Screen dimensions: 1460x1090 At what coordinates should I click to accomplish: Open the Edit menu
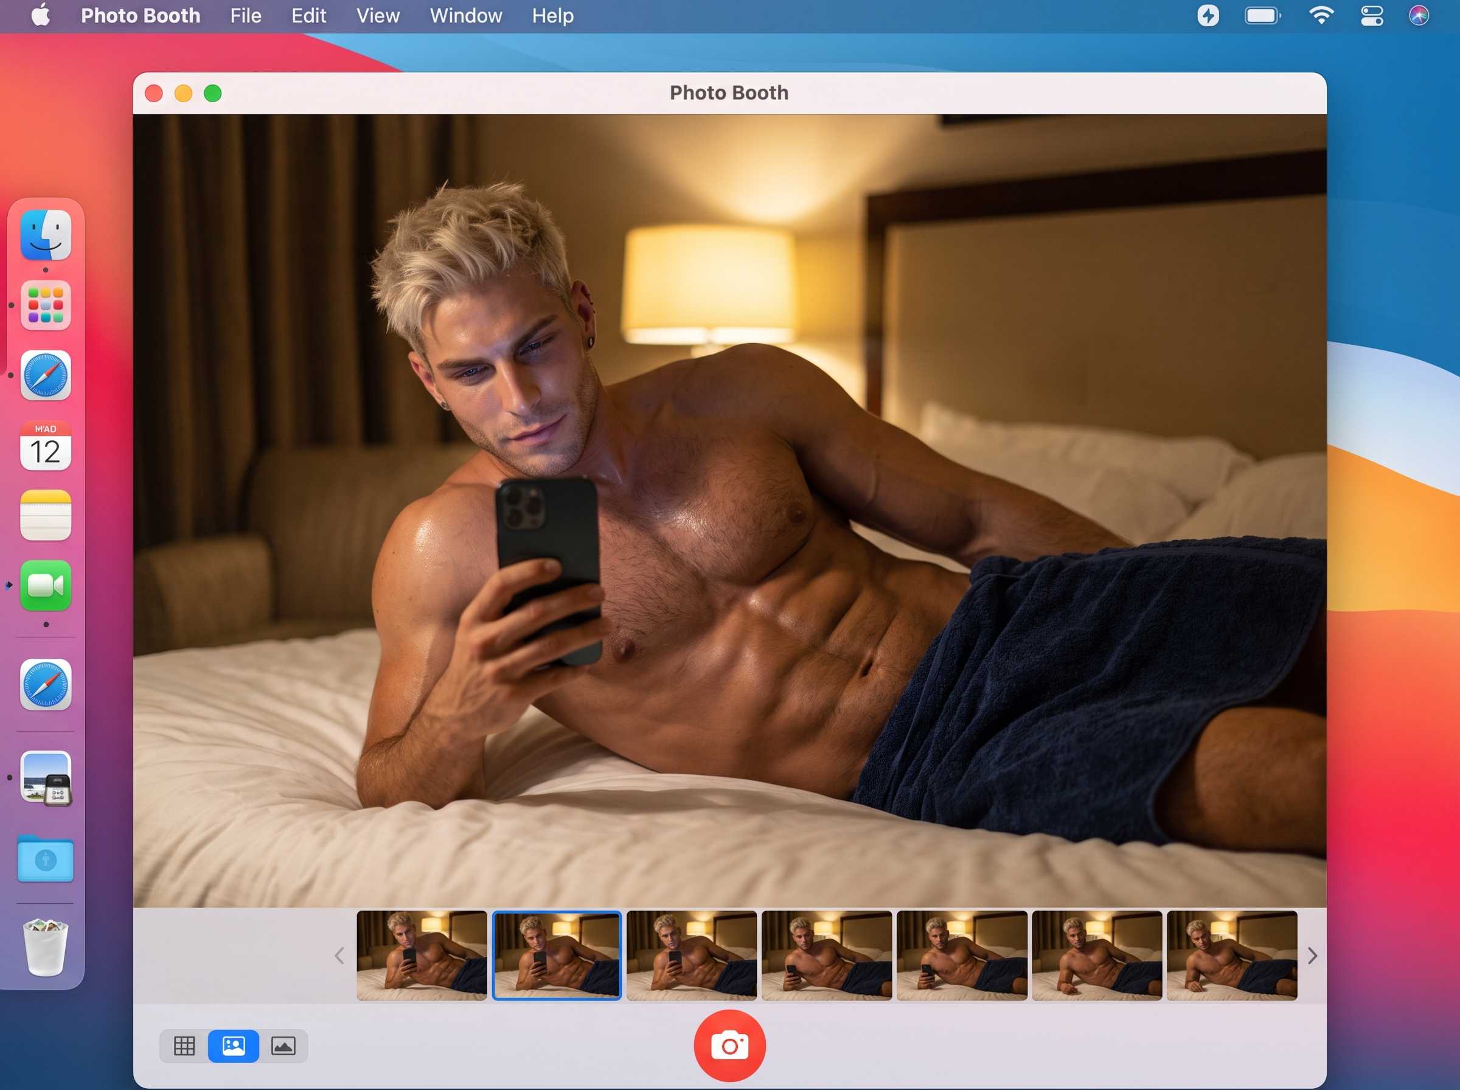309,15
